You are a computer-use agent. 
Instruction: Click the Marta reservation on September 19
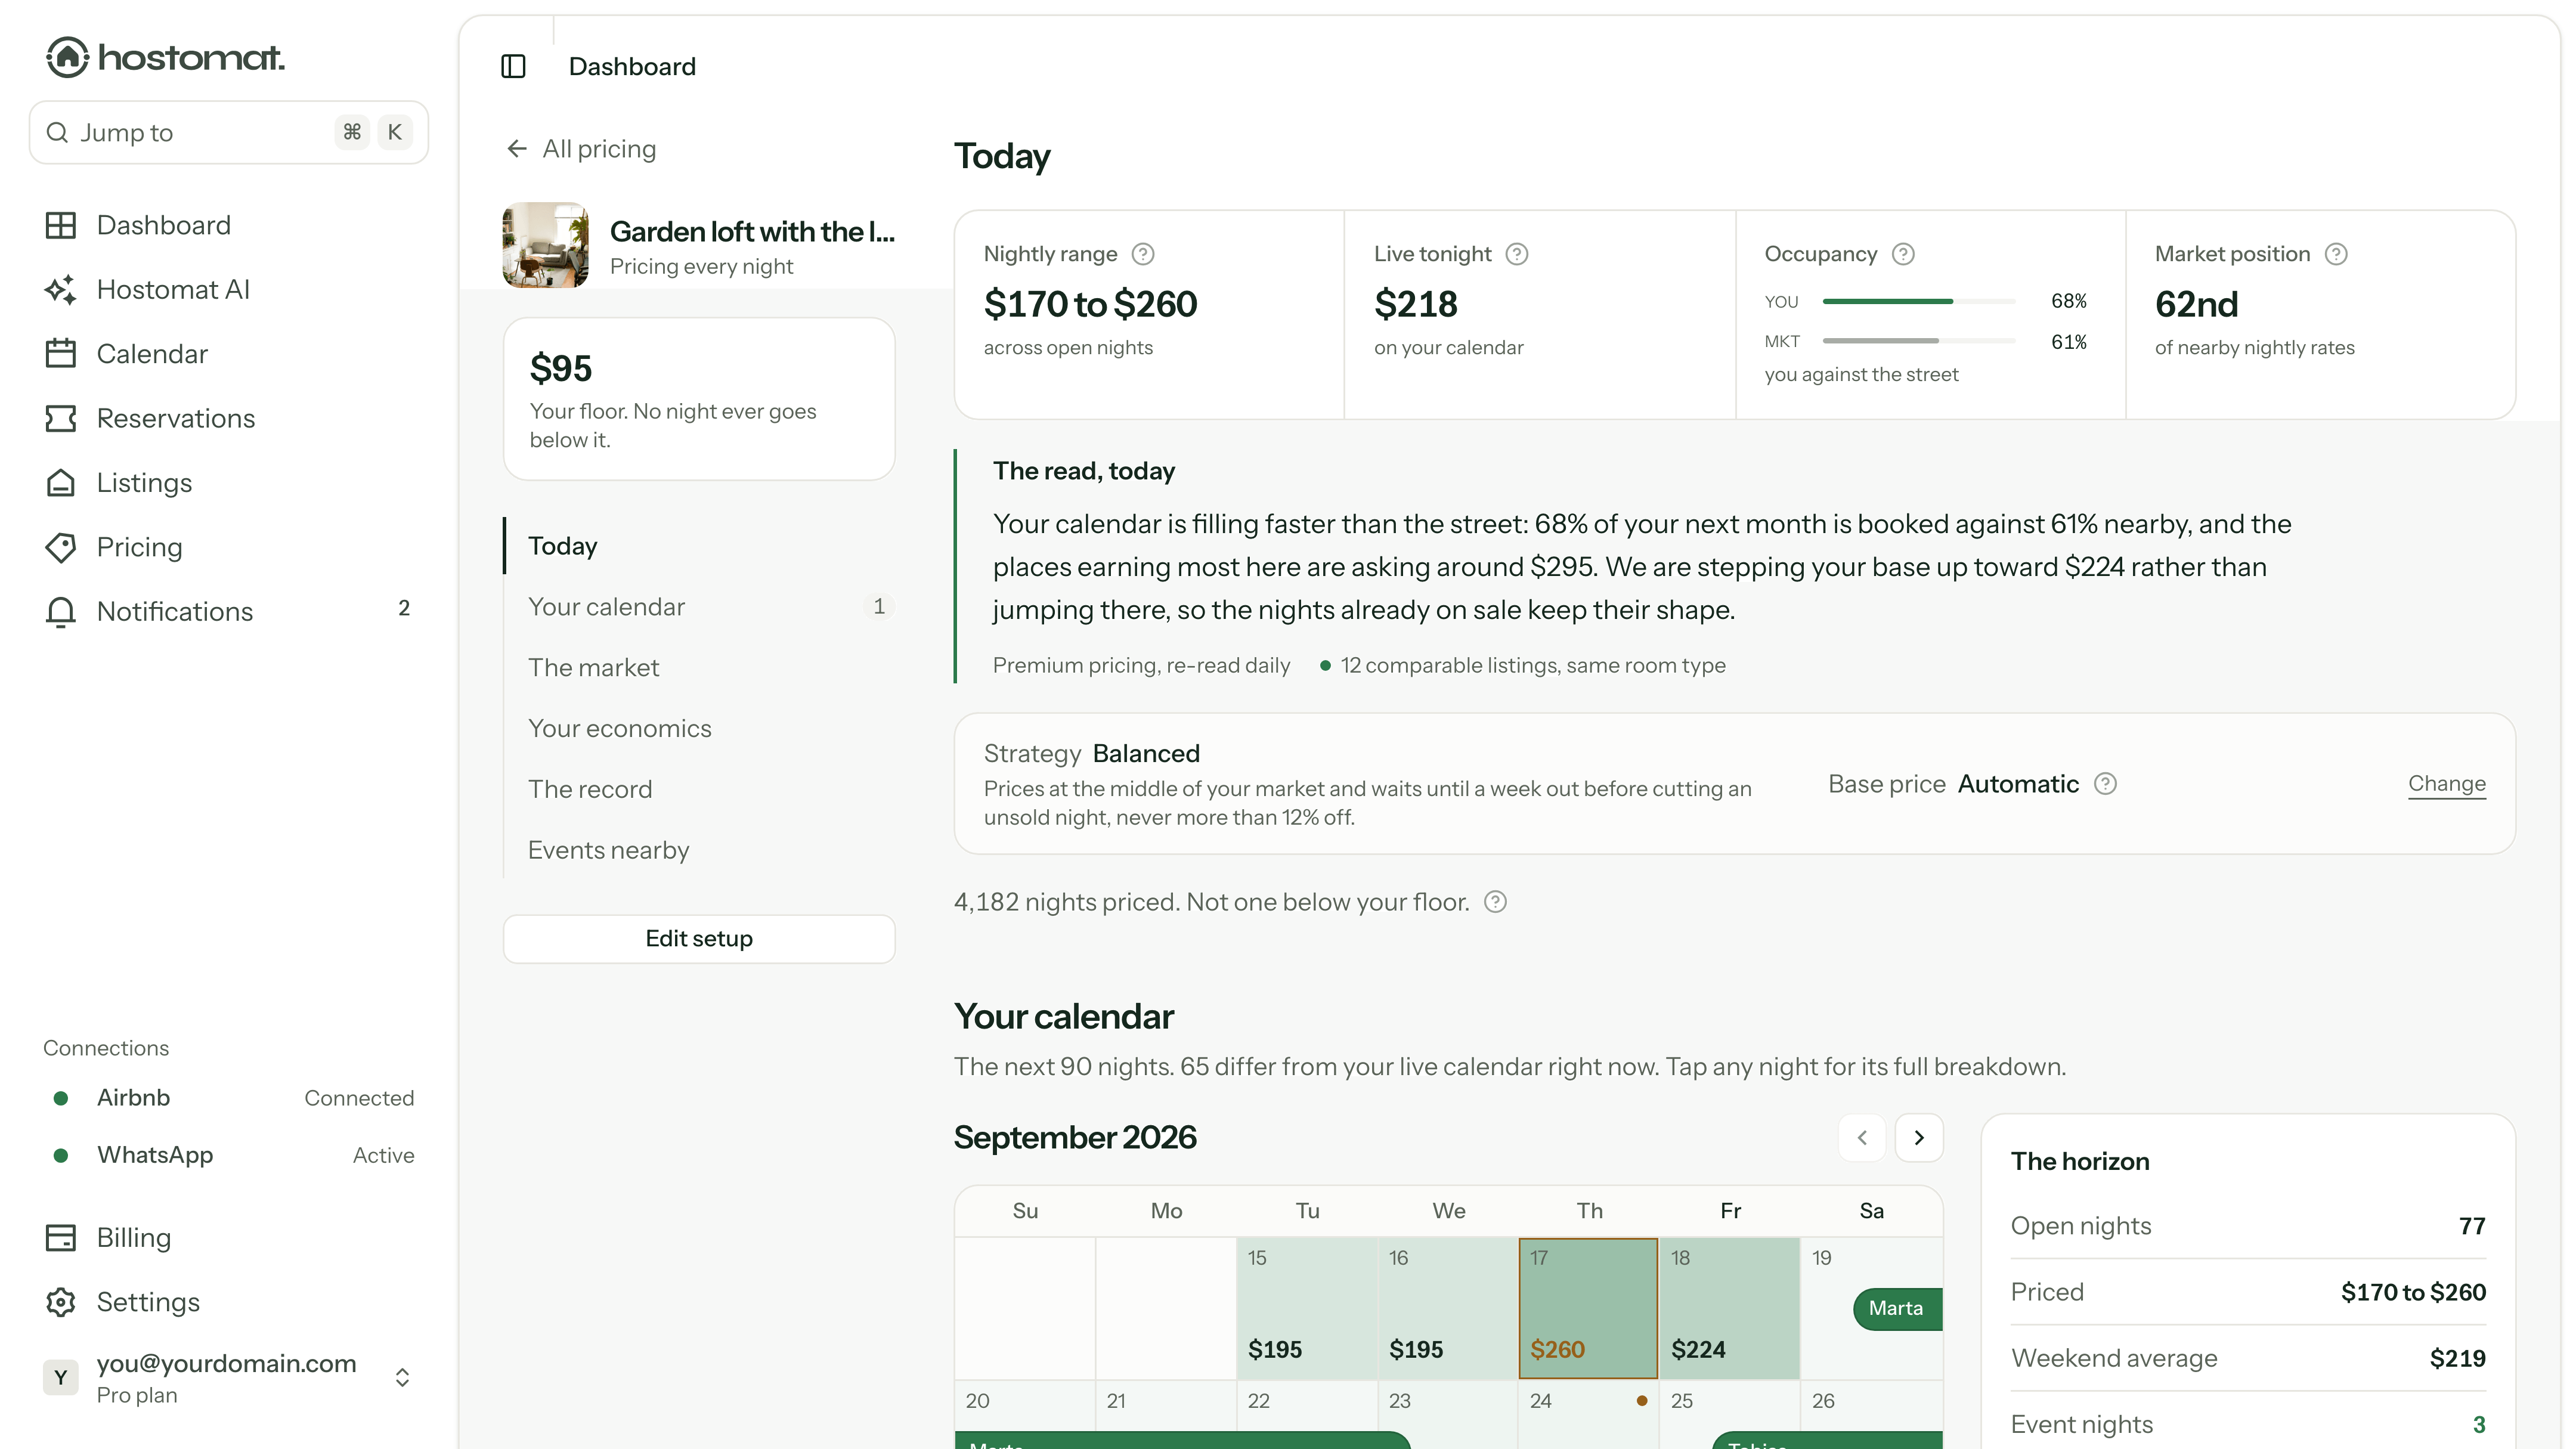1897,1308
